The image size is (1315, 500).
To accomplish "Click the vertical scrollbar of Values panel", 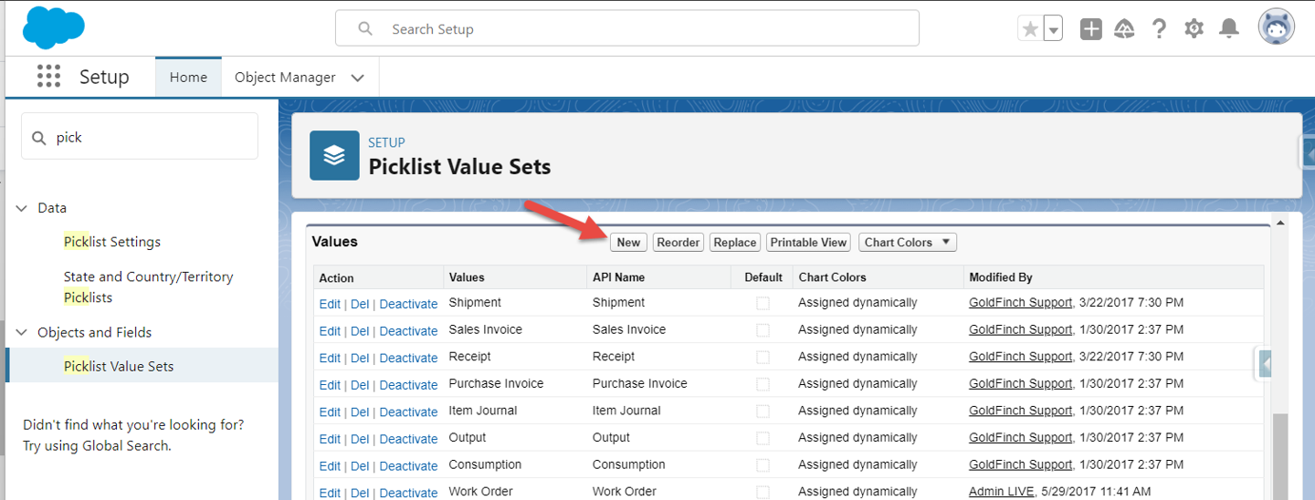I will [1279, 456].
